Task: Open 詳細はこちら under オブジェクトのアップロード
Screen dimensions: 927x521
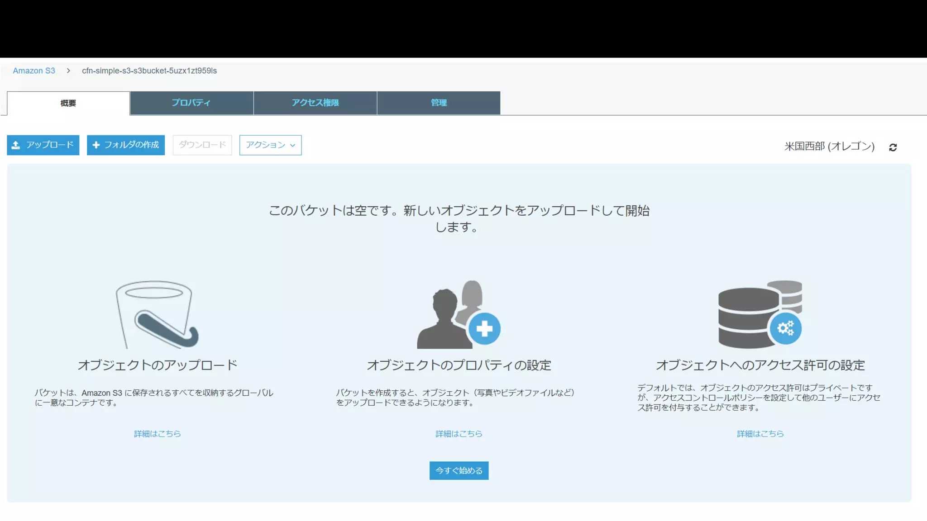Action: [157, 434]
